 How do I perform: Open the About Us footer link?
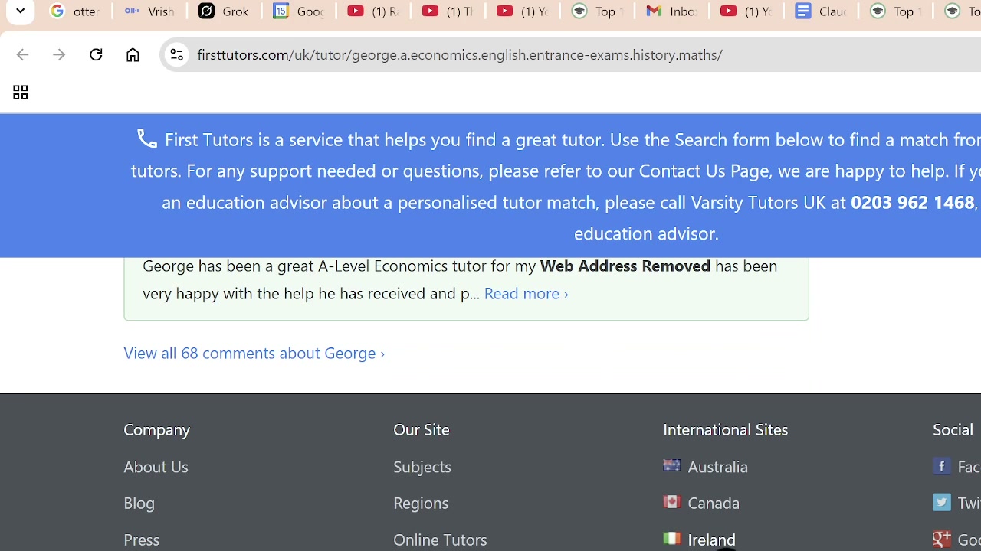pos(156,467)
